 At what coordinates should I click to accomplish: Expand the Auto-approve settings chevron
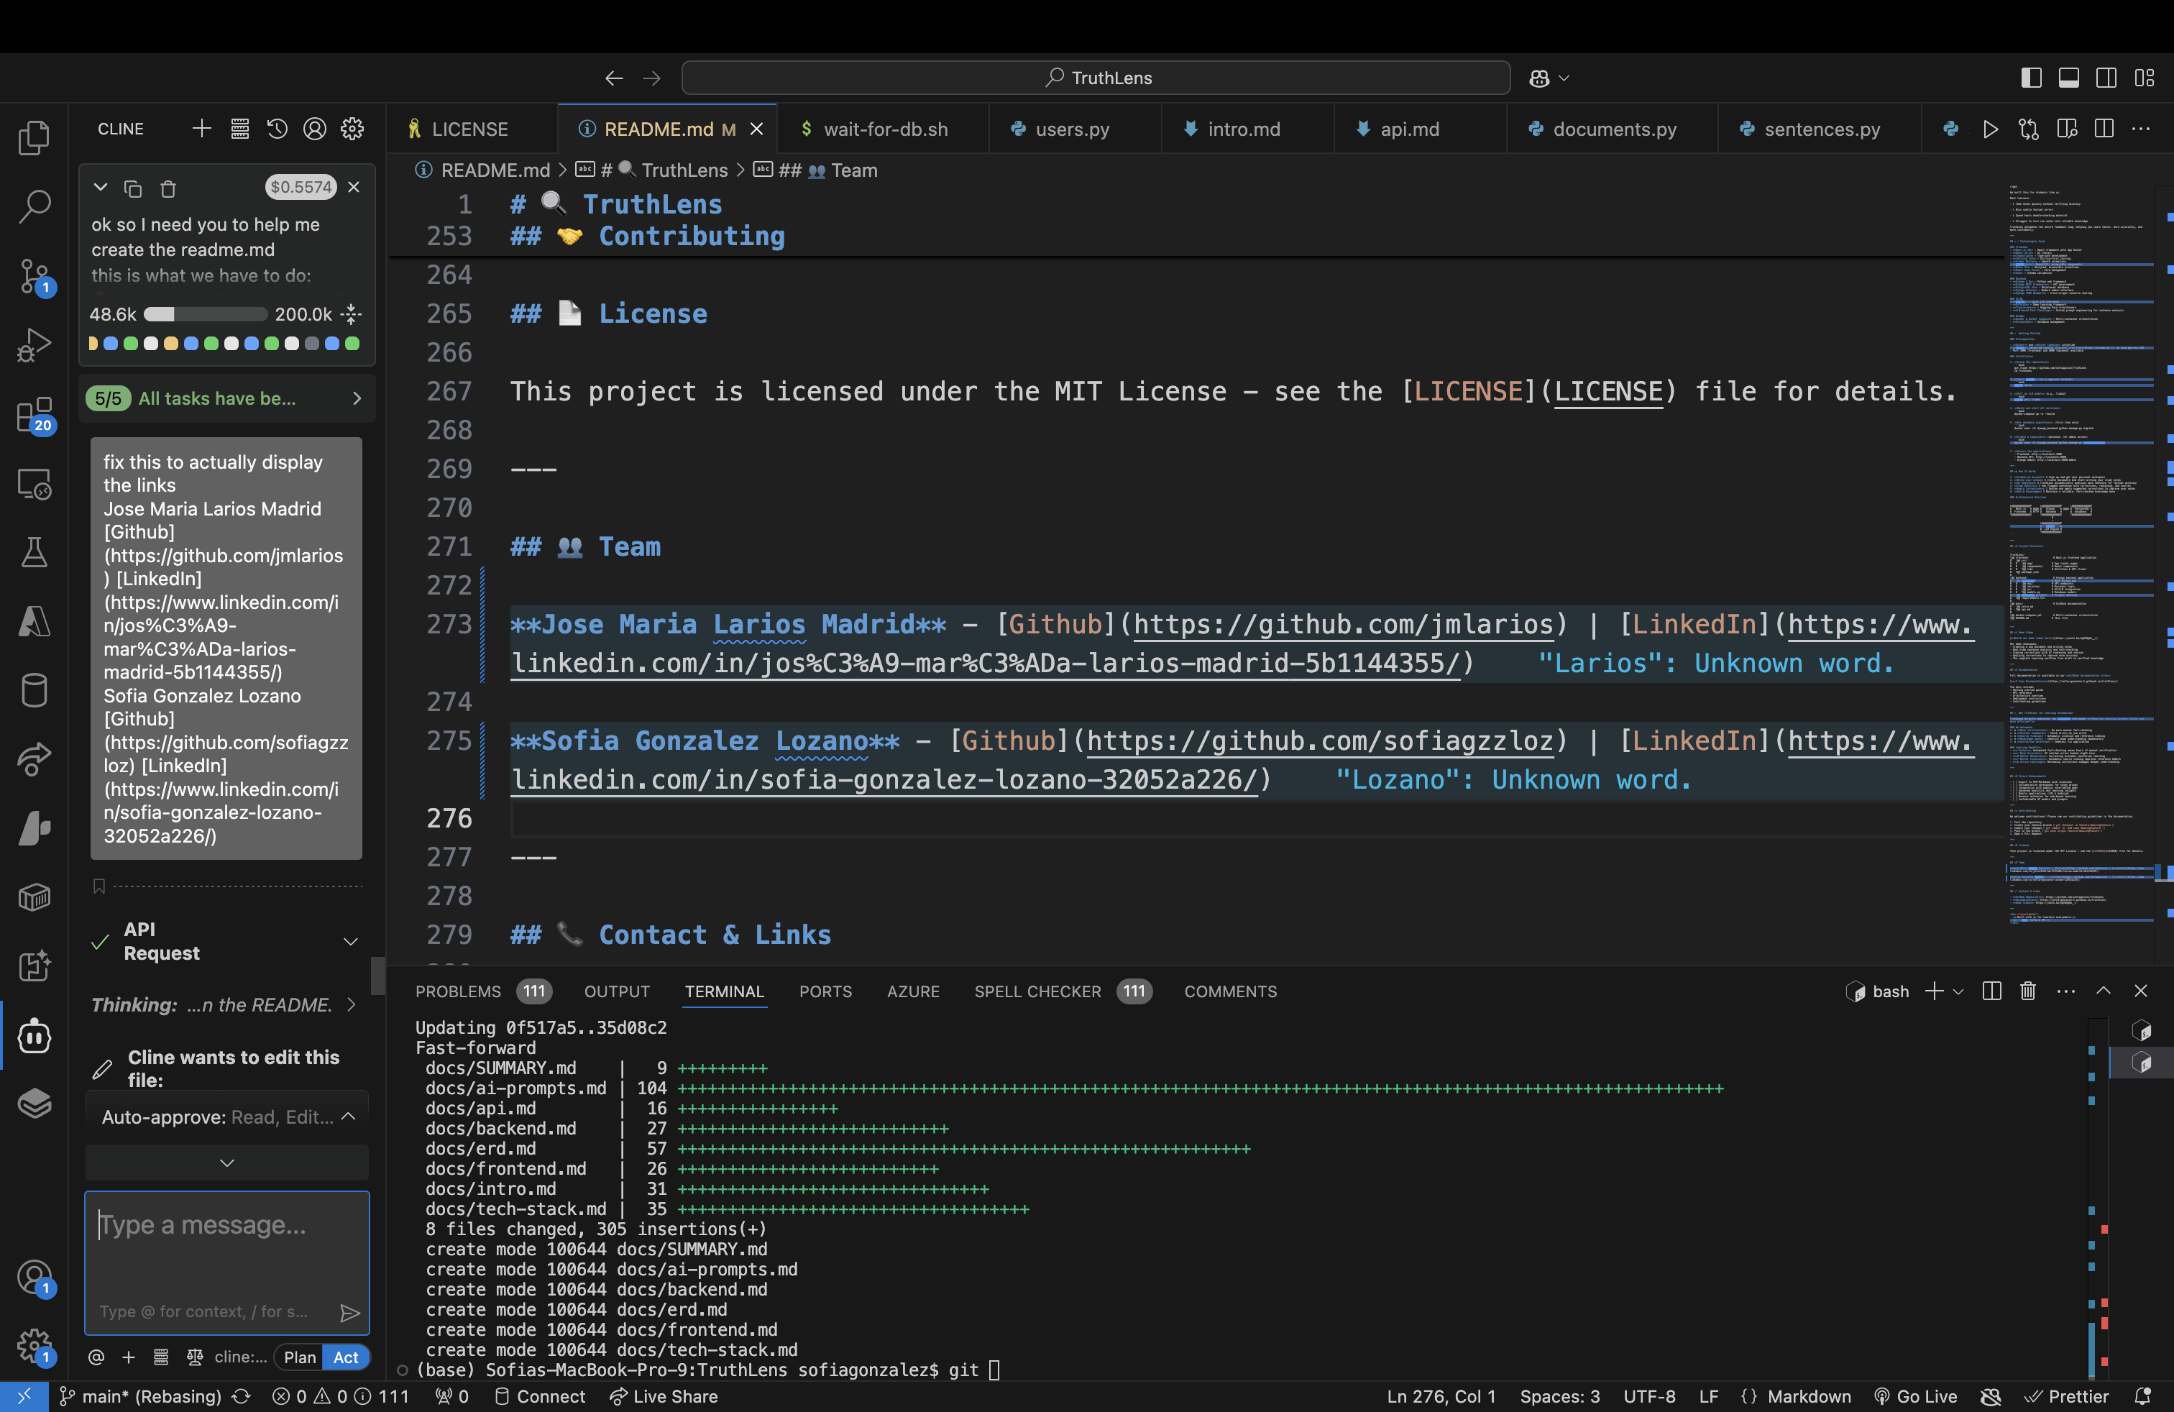[348, 1117]
